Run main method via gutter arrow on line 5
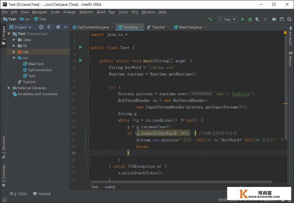The image size is (294, 203). [x=80, y=60]
